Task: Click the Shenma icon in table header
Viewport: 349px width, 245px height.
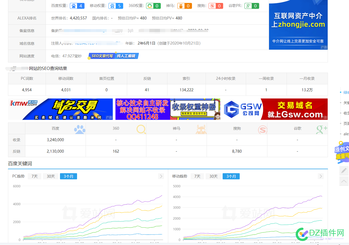Action: pyautogui.click(x=201, y=129)
